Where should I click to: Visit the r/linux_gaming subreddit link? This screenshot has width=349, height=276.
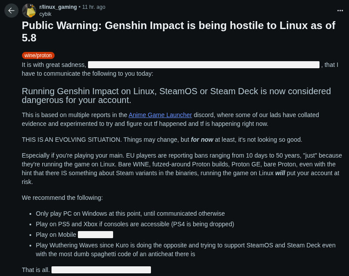(58, 7)
